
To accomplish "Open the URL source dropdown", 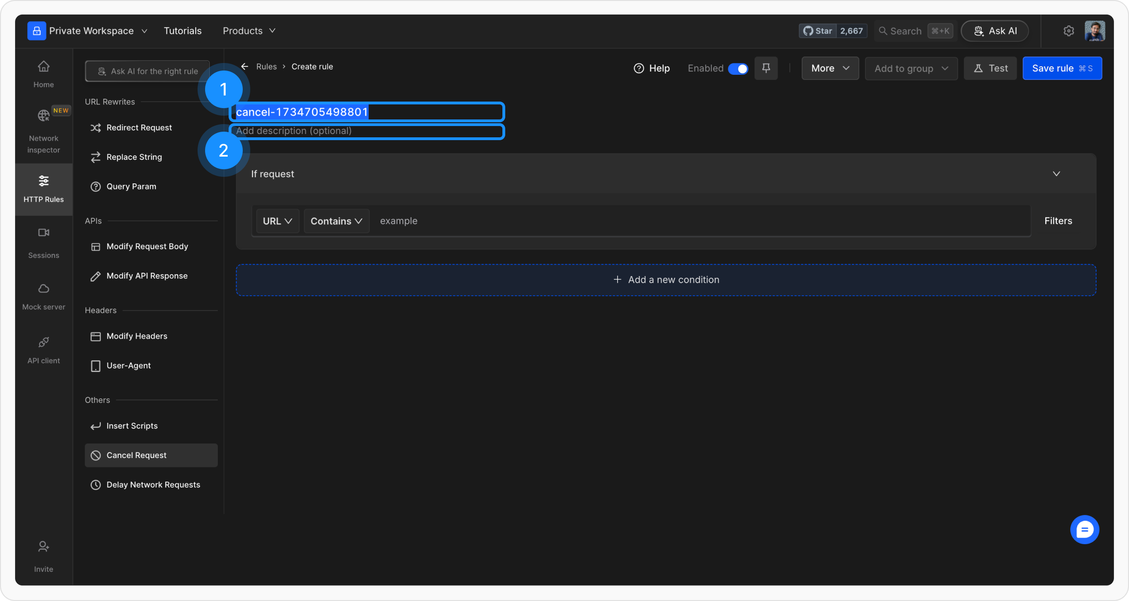I will click(278, 221).
